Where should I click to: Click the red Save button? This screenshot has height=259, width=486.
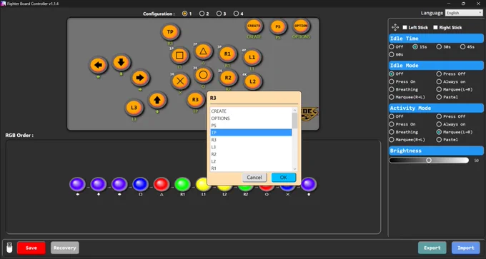[31, 248]
